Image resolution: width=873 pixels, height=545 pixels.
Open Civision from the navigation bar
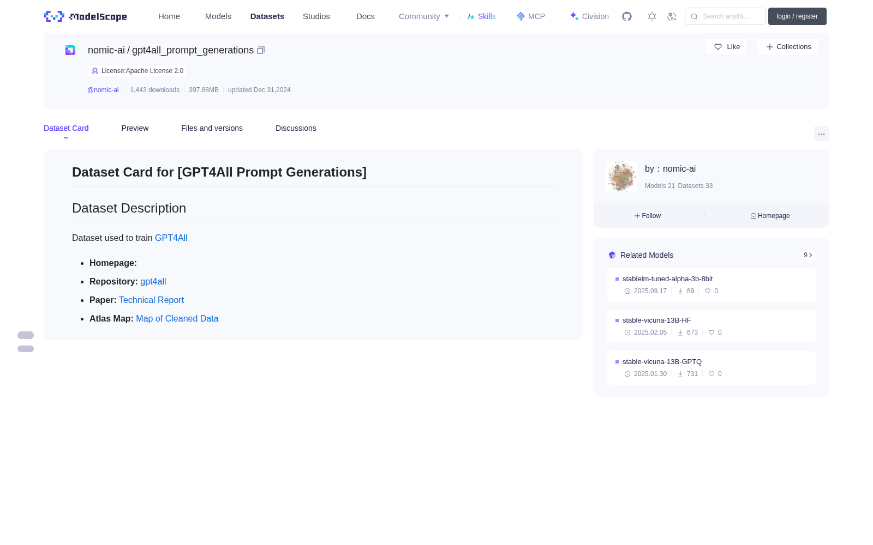589,16
